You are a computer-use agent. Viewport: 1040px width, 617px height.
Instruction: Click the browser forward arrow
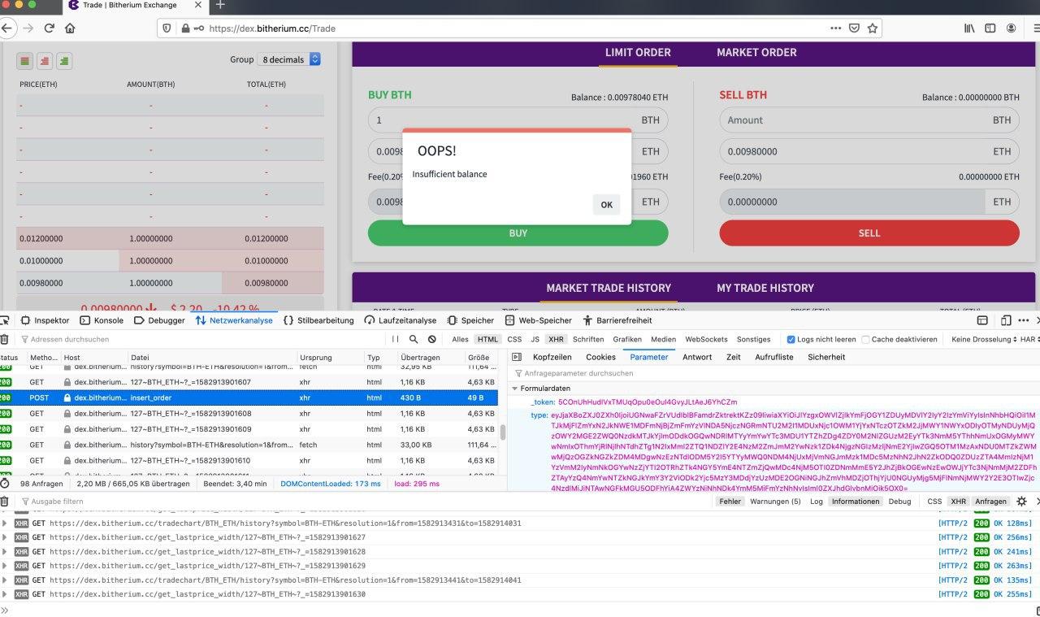pyautogui.click(x=28, y=28)
